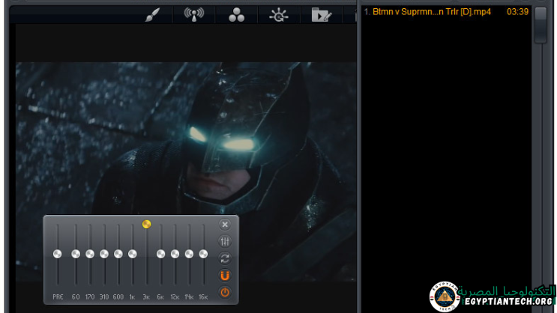557x313 pixels.
Task: Open equalizer presets mixer icon
Action: pos(225,241)
